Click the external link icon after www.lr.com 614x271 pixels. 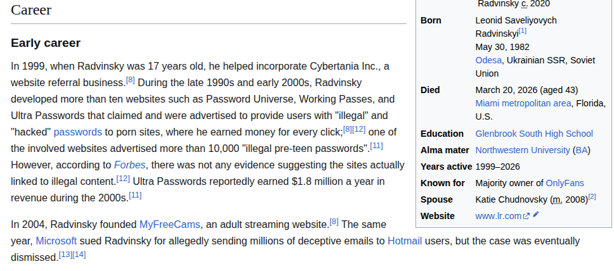[x=526, y=216]
